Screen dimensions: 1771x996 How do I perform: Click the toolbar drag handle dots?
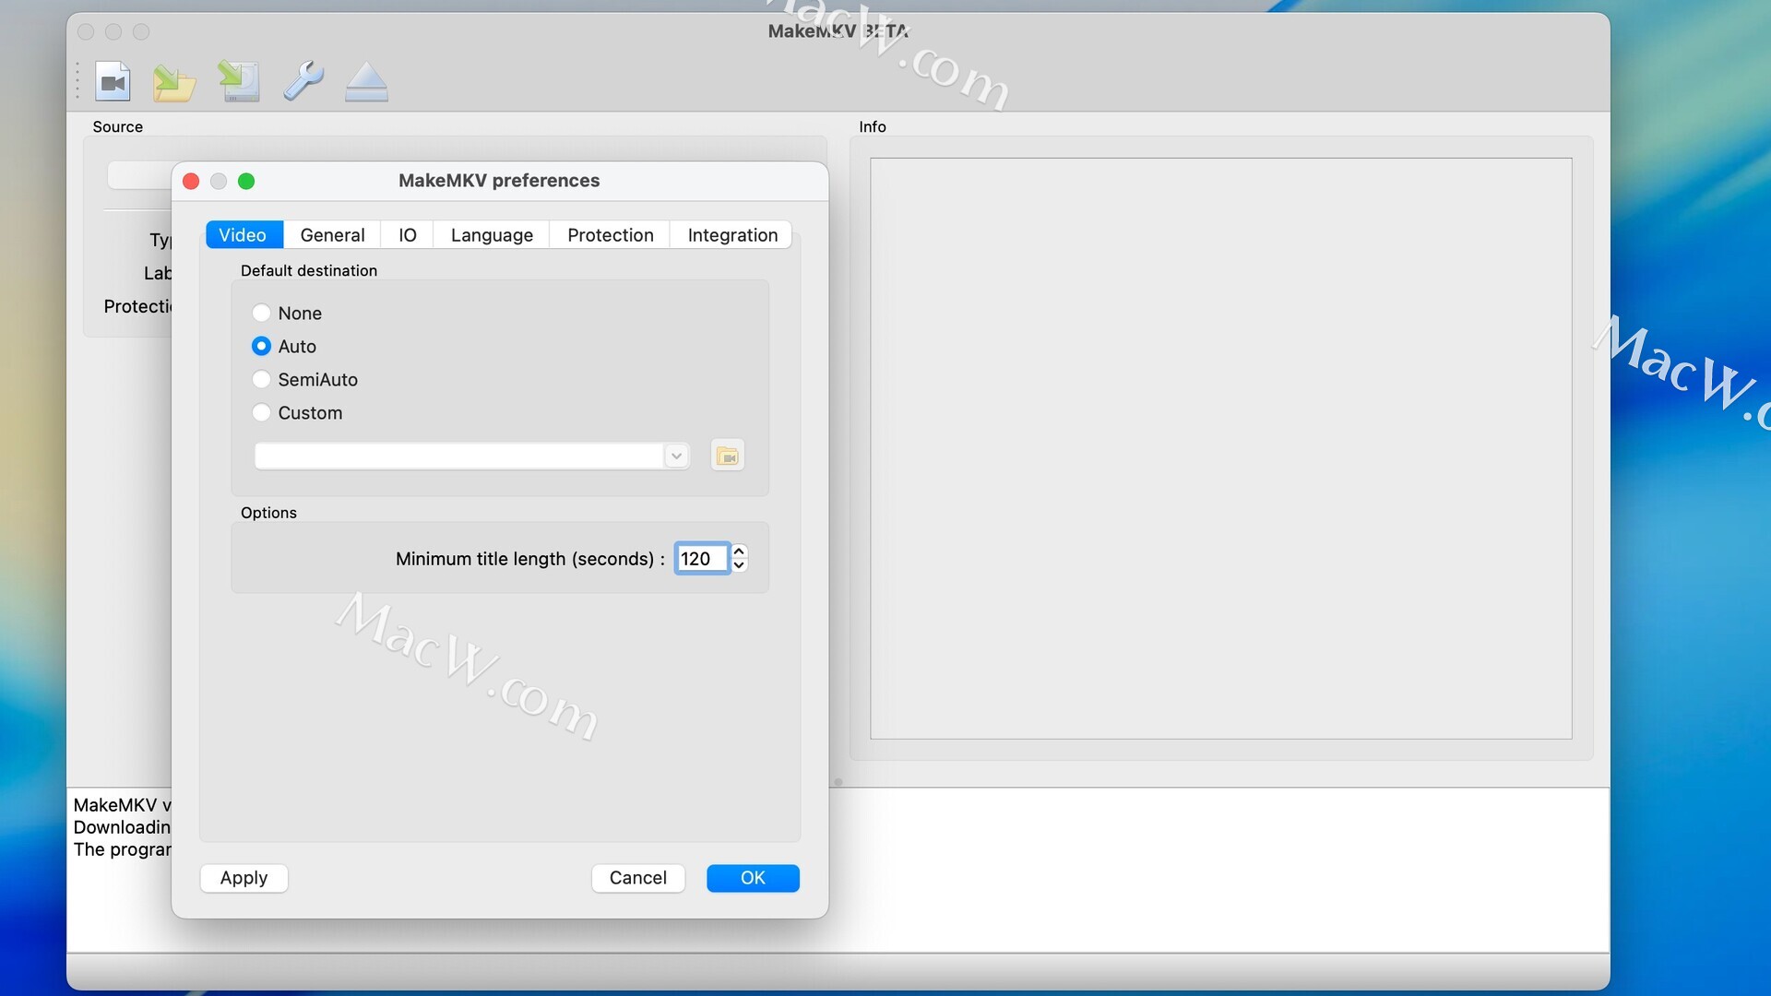(77, 81)
